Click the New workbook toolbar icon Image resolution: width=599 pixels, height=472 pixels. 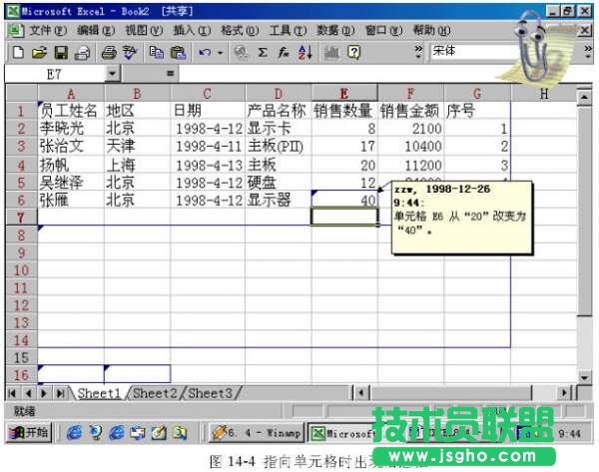pyautogui.click(x=18, y=52)
